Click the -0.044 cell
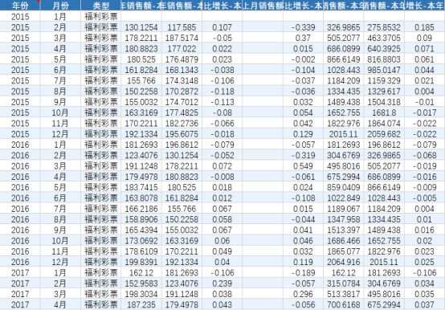 [x=303, y=219]
